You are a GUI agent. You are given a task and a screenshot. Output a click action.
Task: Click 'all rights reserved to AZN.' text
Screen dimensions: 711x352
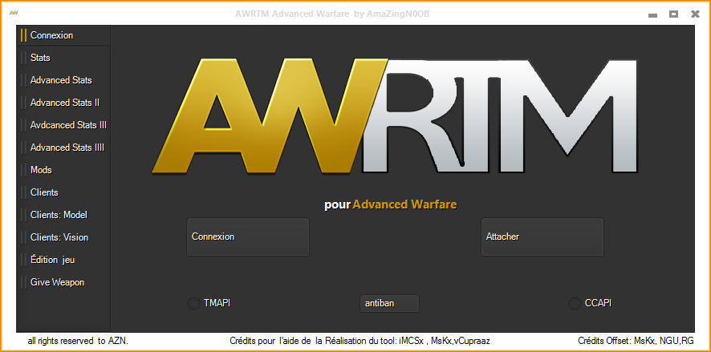78,341
